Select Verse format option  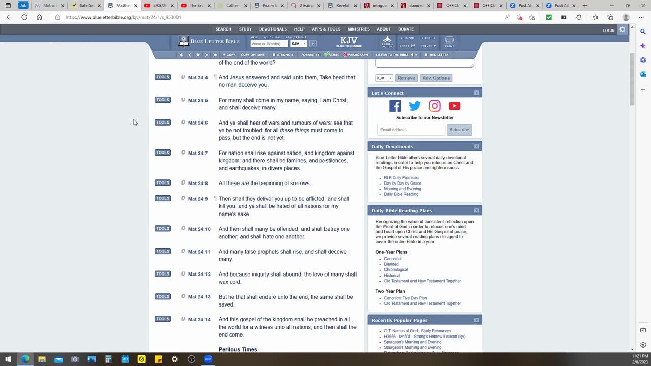coord(332,55)
